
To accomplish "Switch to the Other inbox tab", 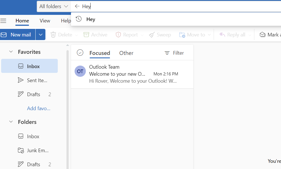I will point(126,53).
